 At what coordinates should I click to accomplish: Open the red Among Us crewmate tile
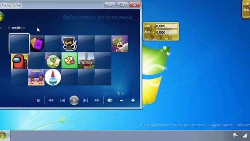[x=20, y=61]
